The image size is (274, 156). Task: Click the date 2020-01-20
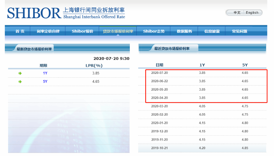[x=159, y=123]
